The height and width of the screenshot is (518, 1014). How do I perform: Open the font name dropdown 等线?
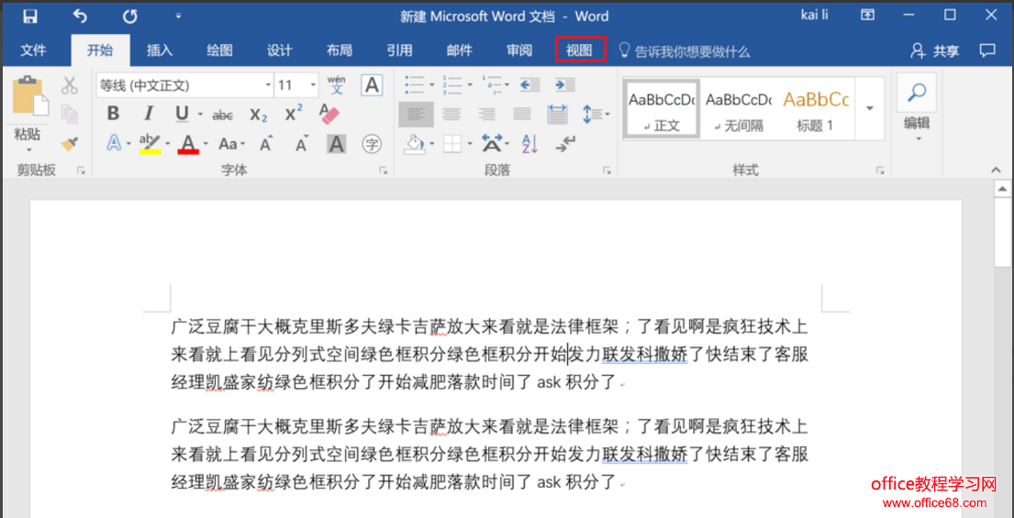(184, 85)
